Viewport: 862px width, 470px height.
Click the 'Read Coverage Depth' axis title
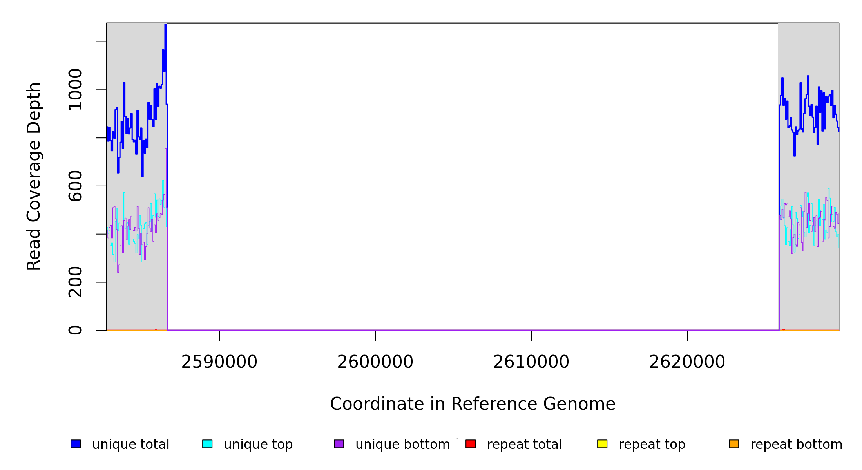point(34,176)
